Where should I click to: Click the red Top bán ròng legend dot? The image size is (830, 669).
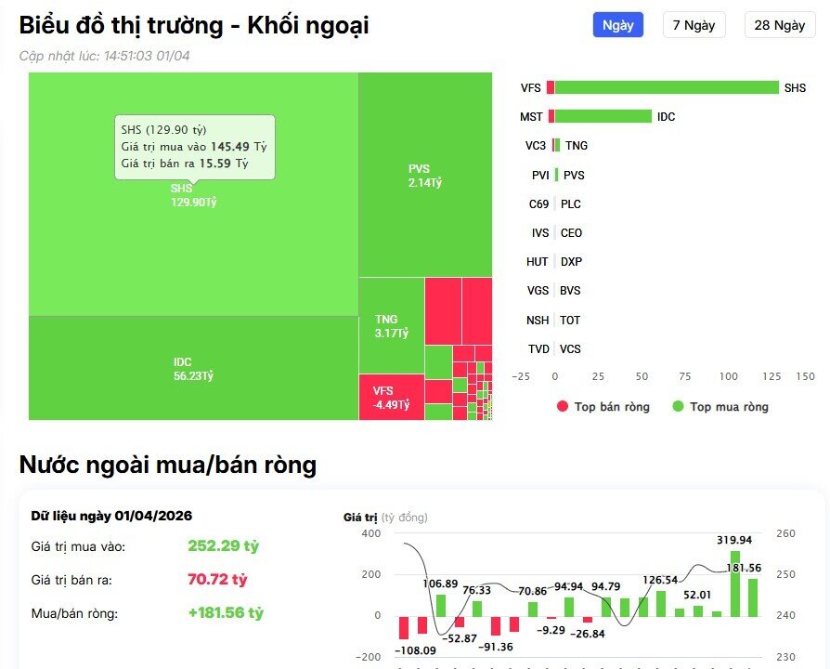coord(563,407)
